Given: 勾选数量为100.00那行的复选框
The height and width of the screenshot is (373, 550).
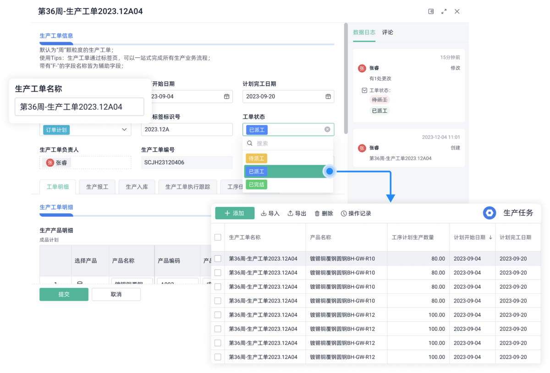Looking at the screenshot, I should (217, 314).
